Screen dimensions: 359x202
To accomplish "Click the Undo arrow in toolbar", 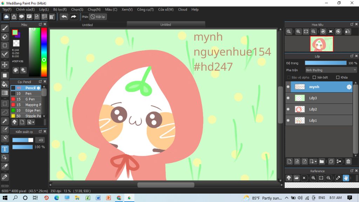I will 64,17.
